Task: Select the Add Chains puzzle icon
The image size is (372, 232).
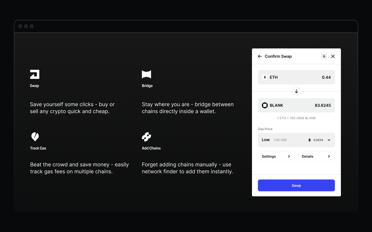Action: (x=146, y=137)
